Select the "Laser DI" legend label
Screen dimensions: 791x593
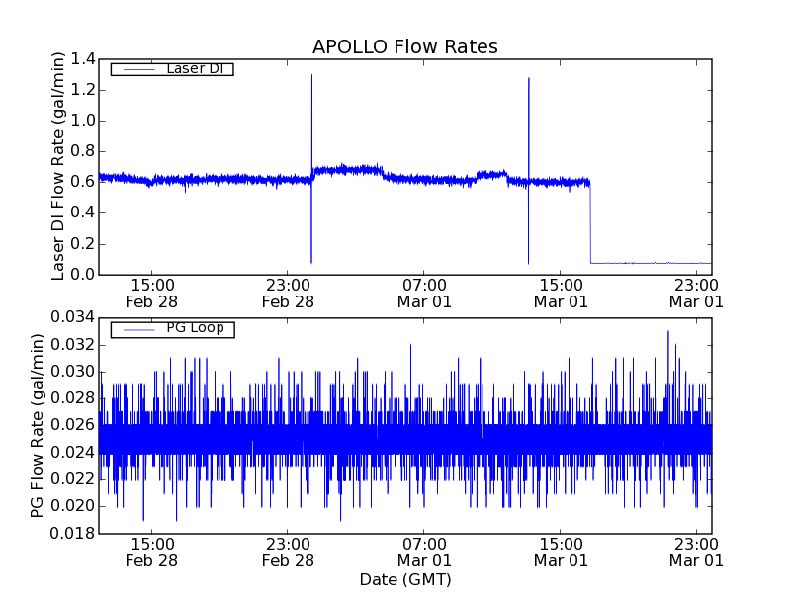pos(195,68)
